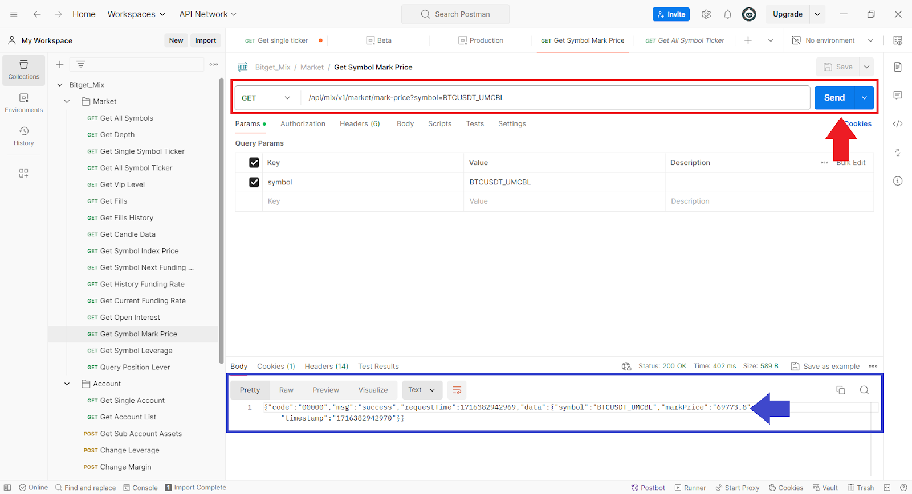Open the Send button dropdown arrow
The width and height of the screenshot is (912, 494).
(x=864, y=98)
